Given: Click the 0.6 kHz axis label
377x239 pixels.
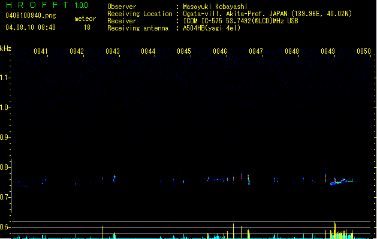Looking at the screenshot, I should coord(4,227).
